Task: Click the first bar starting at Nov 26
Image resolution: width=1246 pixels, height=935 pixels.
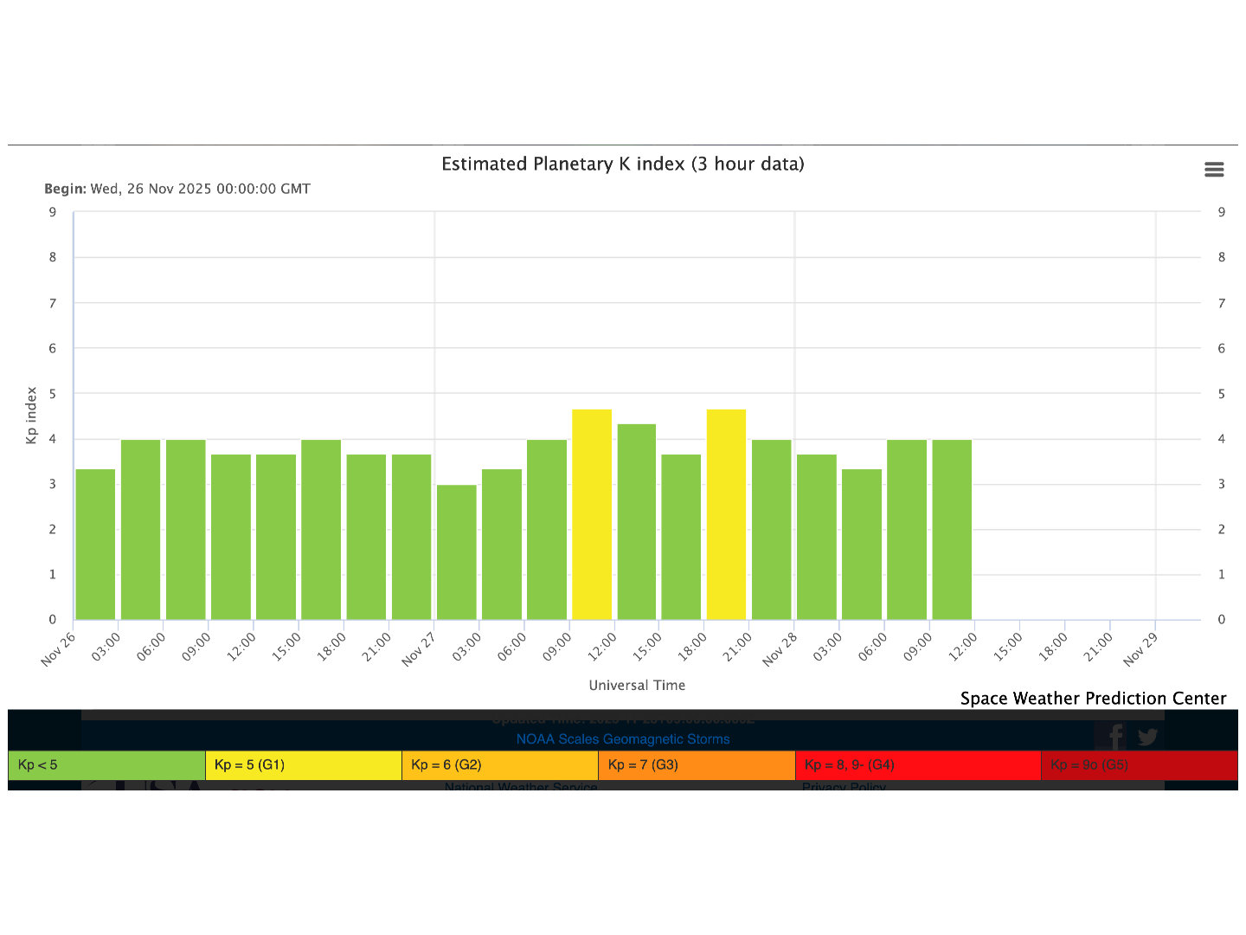Action: coord(95,545)
